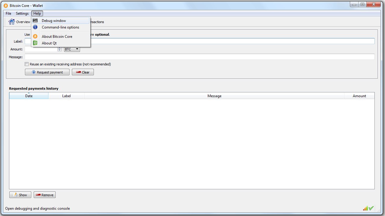Open the Settings menu
The width and height of the screenshot is (385, 216).
point(22,13)
